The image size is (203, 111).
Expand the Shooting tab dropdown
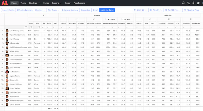[40, 10]
